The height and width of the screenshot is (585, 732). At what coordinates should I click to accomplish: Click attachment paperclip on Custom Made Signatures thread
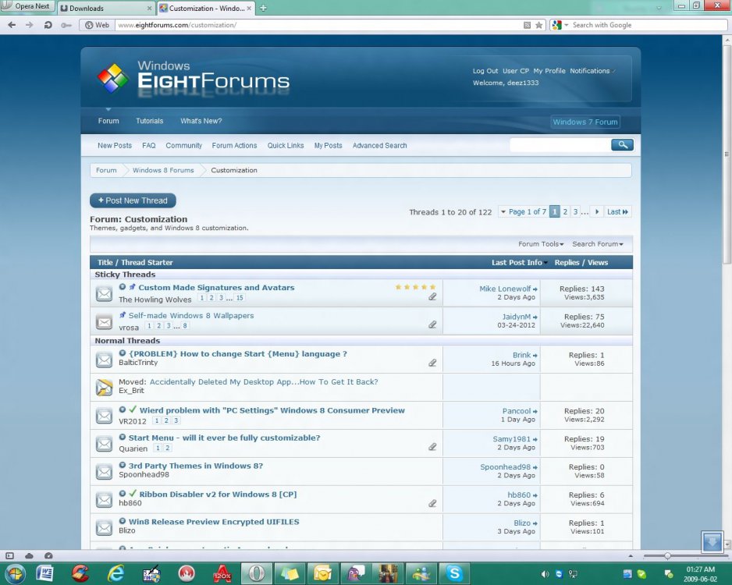click(433, 296)
